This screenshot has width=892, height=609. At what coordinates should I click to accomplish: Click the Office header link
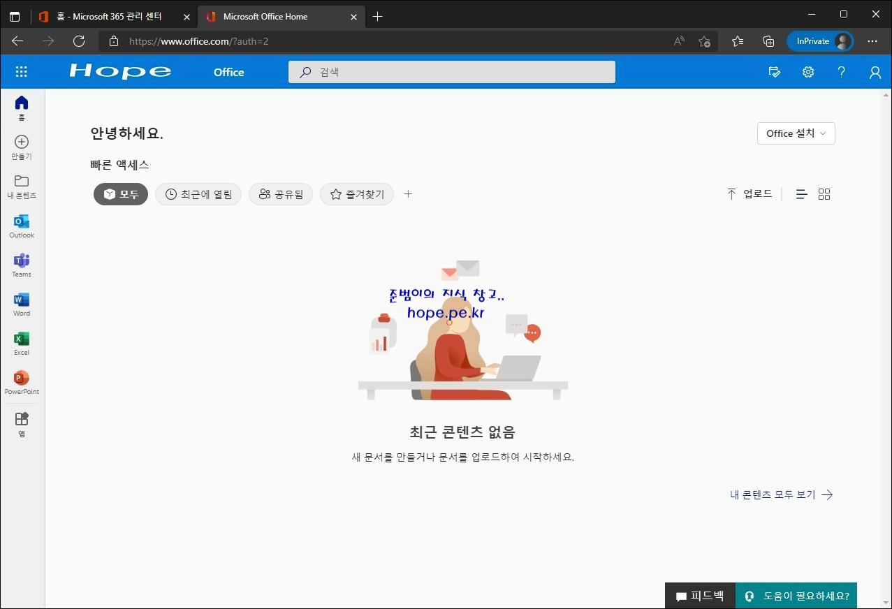(229, 72)
